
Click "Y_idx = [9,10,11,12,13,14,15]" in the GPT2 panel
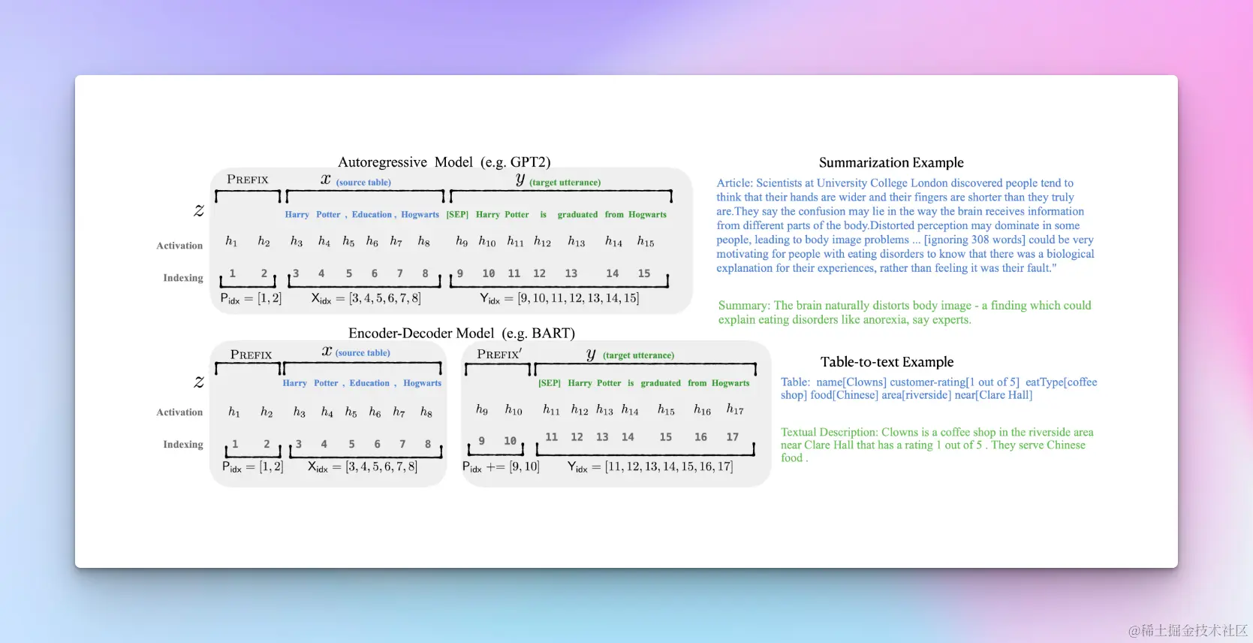pos(559,299)
